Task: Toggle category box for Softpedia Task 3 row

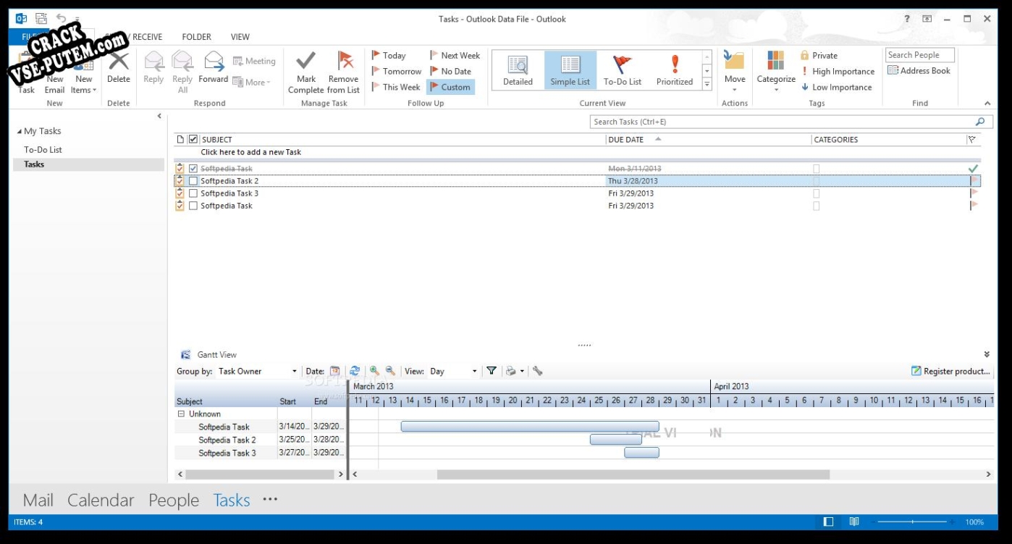Action: pos(817,193)
